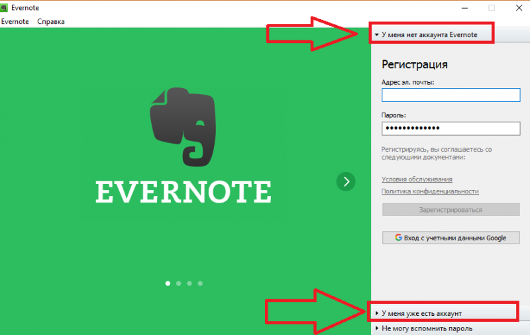Focus the 'Пароль' password field
The height and width of the screenshot is (335, 530).
point(450,128)
